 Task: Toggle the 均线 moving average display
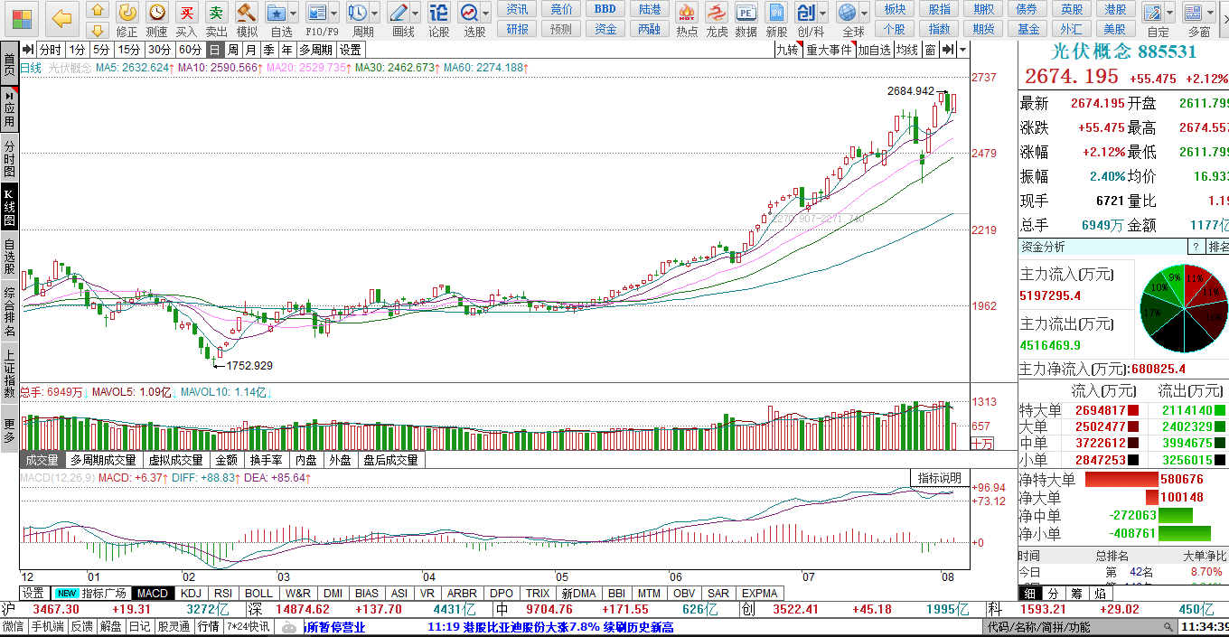tap(906, 50)
